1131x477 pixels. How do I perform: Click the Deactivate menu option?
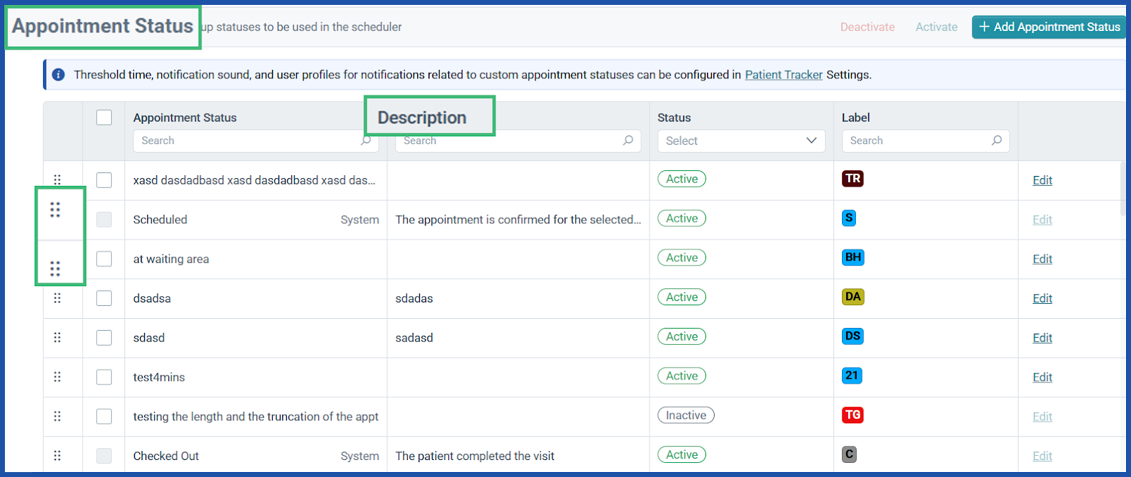867,26
